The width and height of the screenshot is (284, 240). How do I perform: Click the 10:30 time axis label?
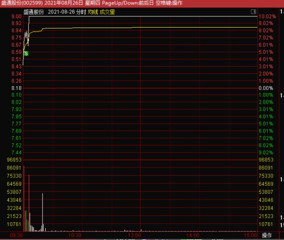coord(75,236)
